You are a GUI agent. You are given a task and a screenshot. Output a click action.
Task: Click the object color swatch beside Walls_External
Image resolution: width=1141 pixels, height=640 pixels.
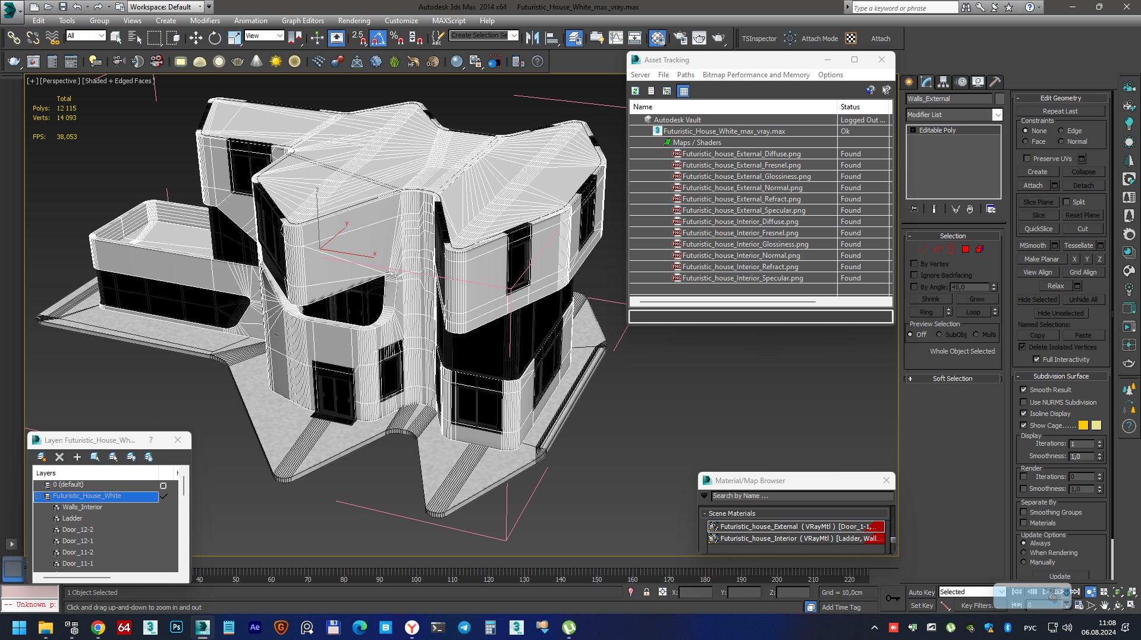[x=999, y=99]
